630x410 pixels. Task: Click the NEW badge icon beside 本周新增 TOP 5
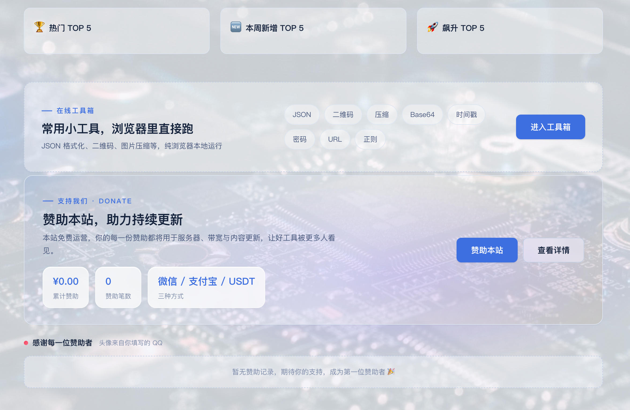point(236,27)
